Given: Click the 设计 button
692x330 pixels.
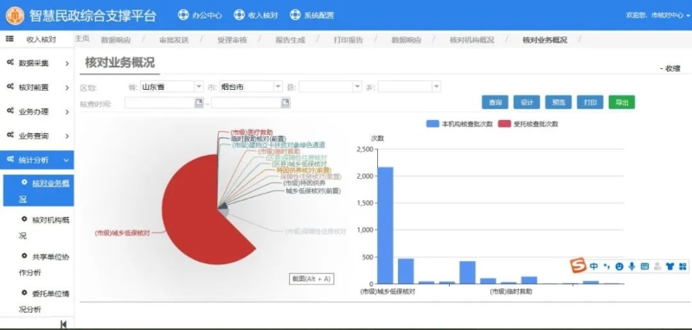Looking at the screenshot, I should pyautogui.click(x=527, y=102).
